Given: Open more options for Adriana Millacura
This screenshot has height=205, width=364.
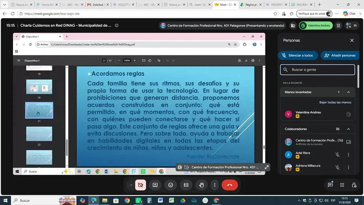Looking at the screenshot, I should 348,167.
